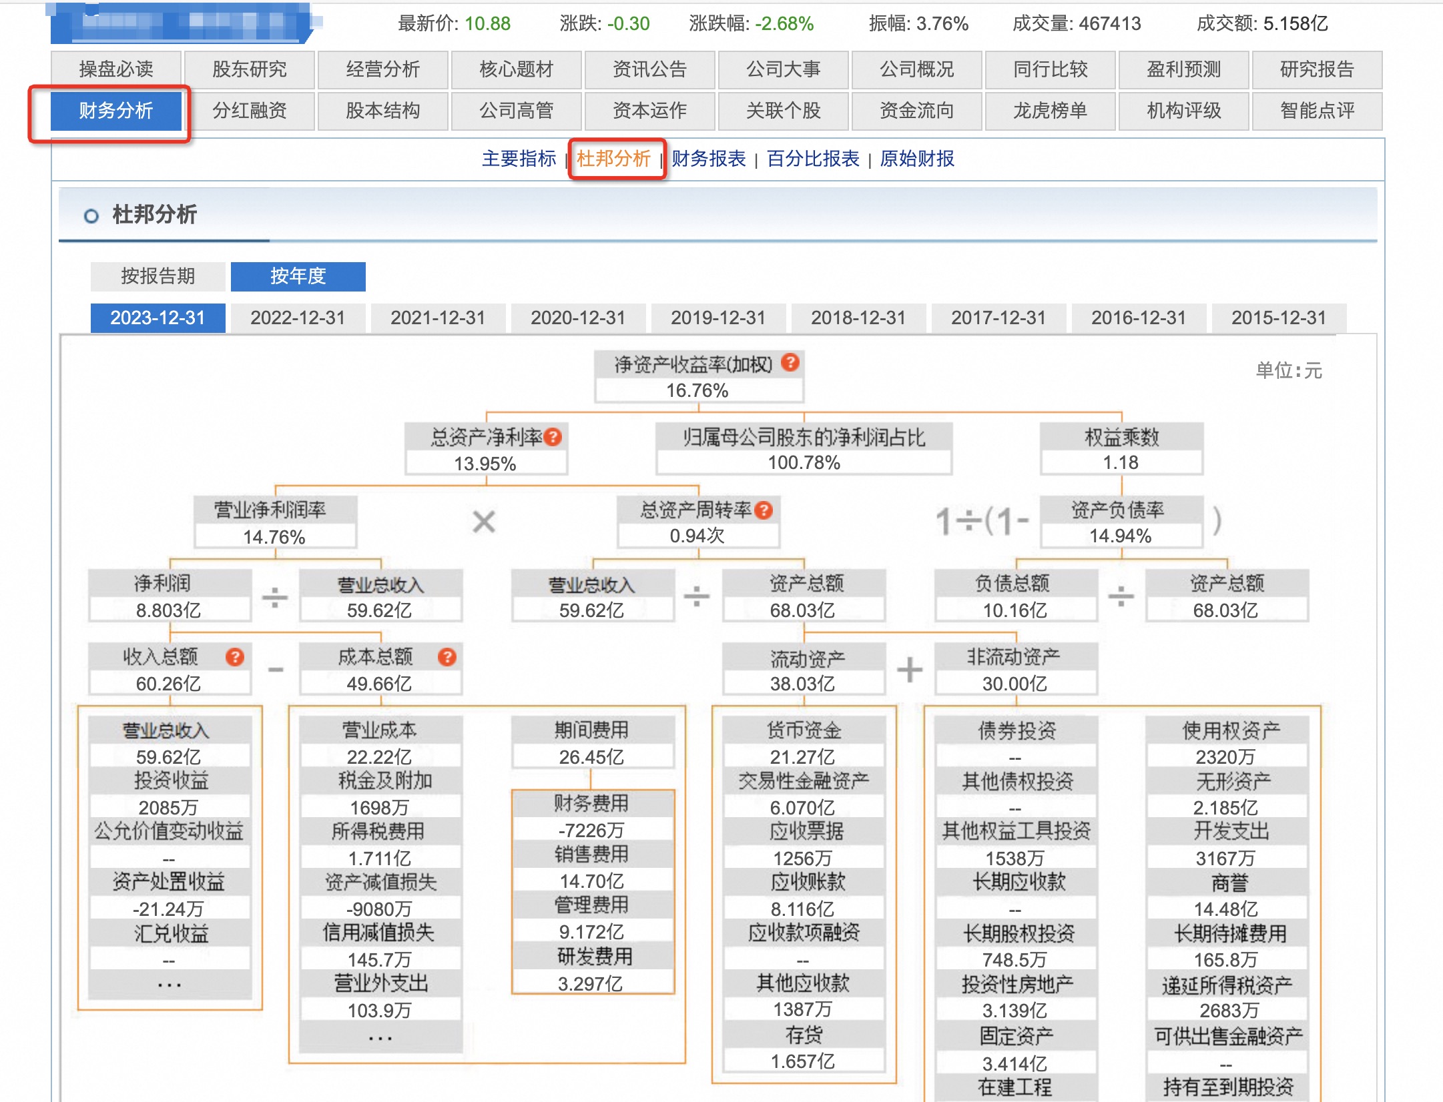The image size is (1443, 1102).
Task: Click help icon beside 总资产周转率
Action: 764,510
